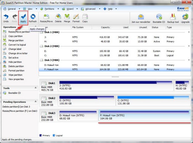193x143 pixels.
Task: Collapse the Disk 3 (MBR) group
Action: (189, 60)
